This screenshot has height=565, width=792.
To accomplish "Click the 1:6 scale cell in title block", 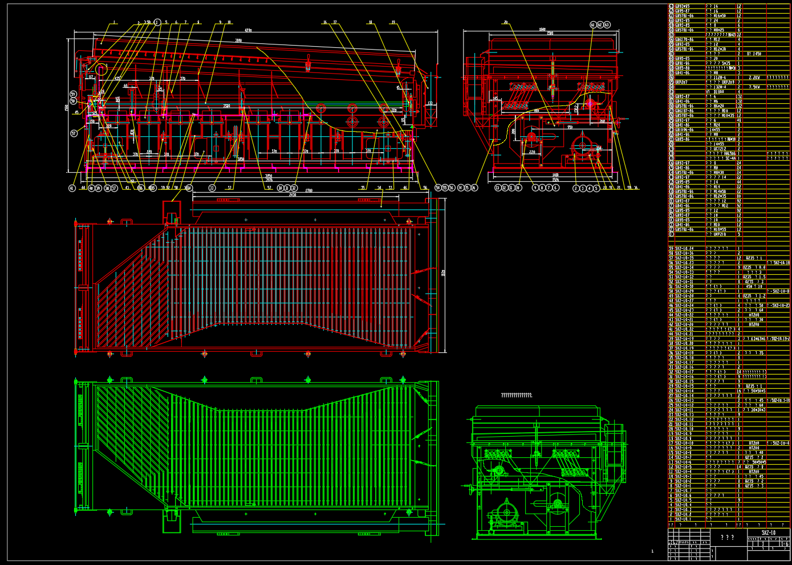I will [x=784, y=544].
